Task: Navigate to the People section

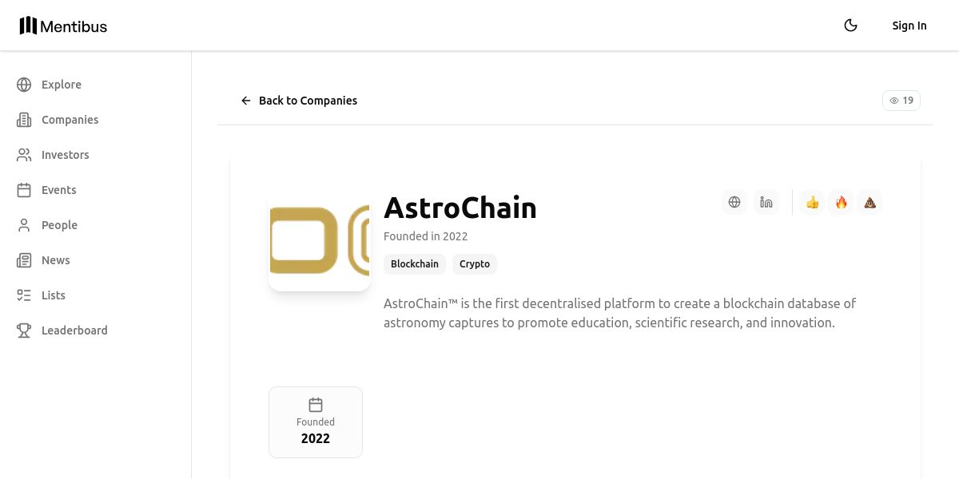Action: (59, 225)
